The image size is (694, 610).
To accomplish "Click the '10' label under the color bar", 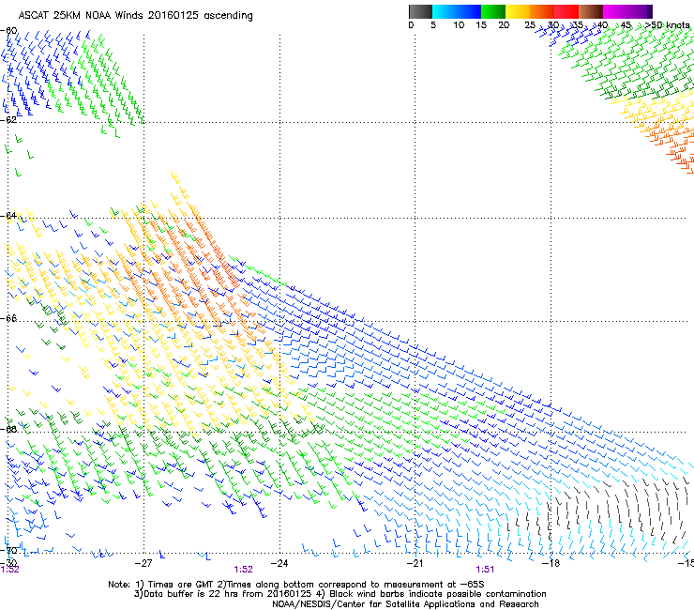I will tap(459, 25).
